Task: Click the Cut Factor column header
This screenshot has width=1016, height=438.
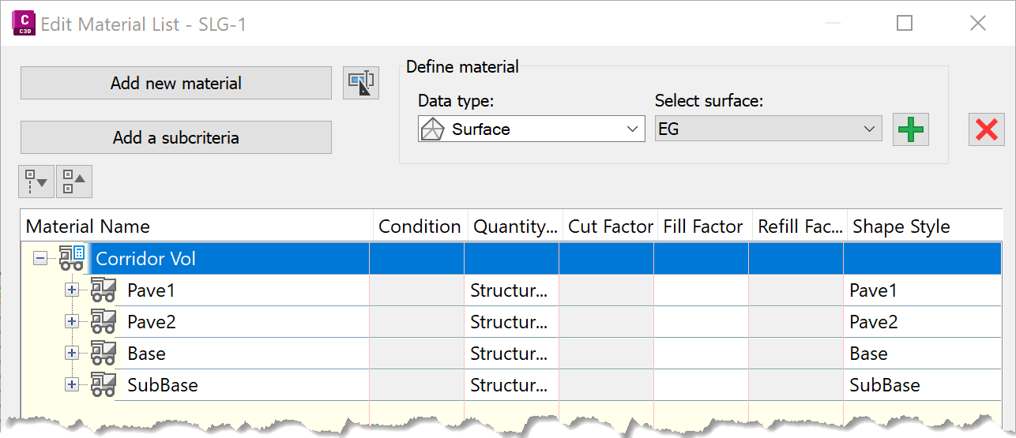Action: tap(611, 226)
